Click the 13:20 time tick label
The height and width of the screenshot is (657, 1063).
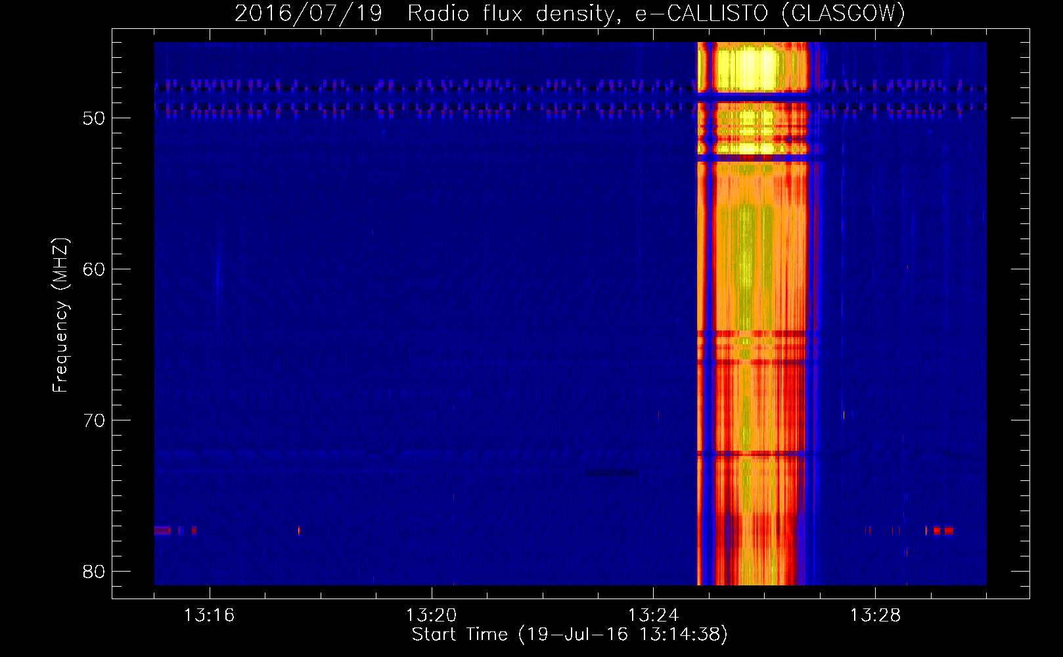[431, 616]
